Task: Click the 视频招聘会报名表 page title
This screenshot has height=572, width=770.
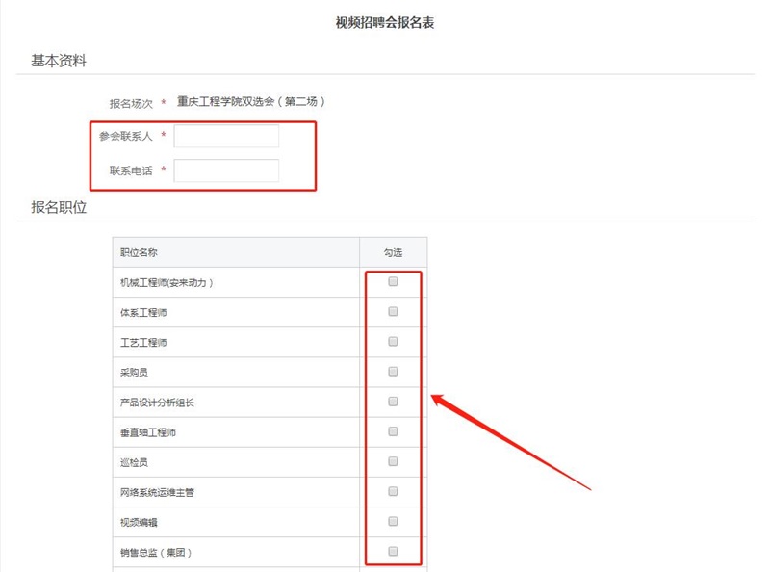Action: click(x=385, y=22)
